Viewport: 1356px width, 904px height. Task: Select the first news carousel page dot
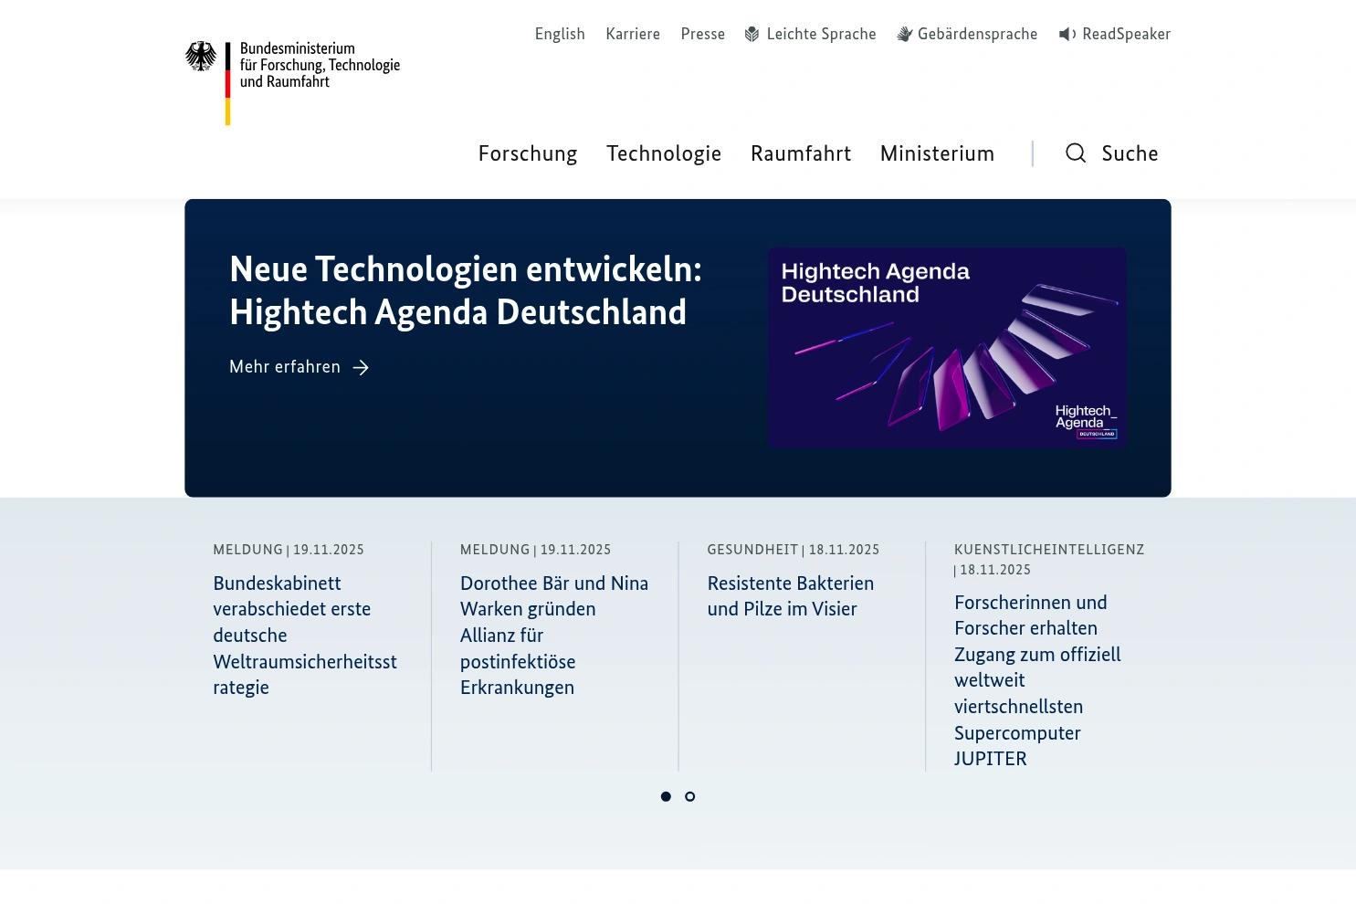pyautogui.click(x=666, y=797)
